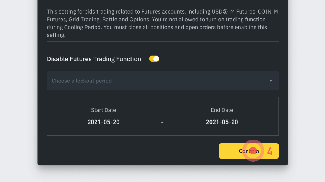Expand the lockout period dropdown arrow
This screenshot has width=325, height=182.
pyautogui.click(x=271, y=81)
